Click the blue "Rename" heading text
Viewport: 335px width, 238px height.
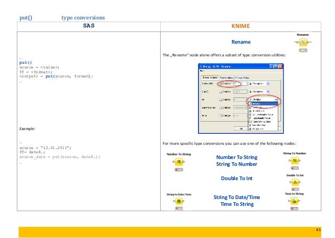(x=241, y=42)
